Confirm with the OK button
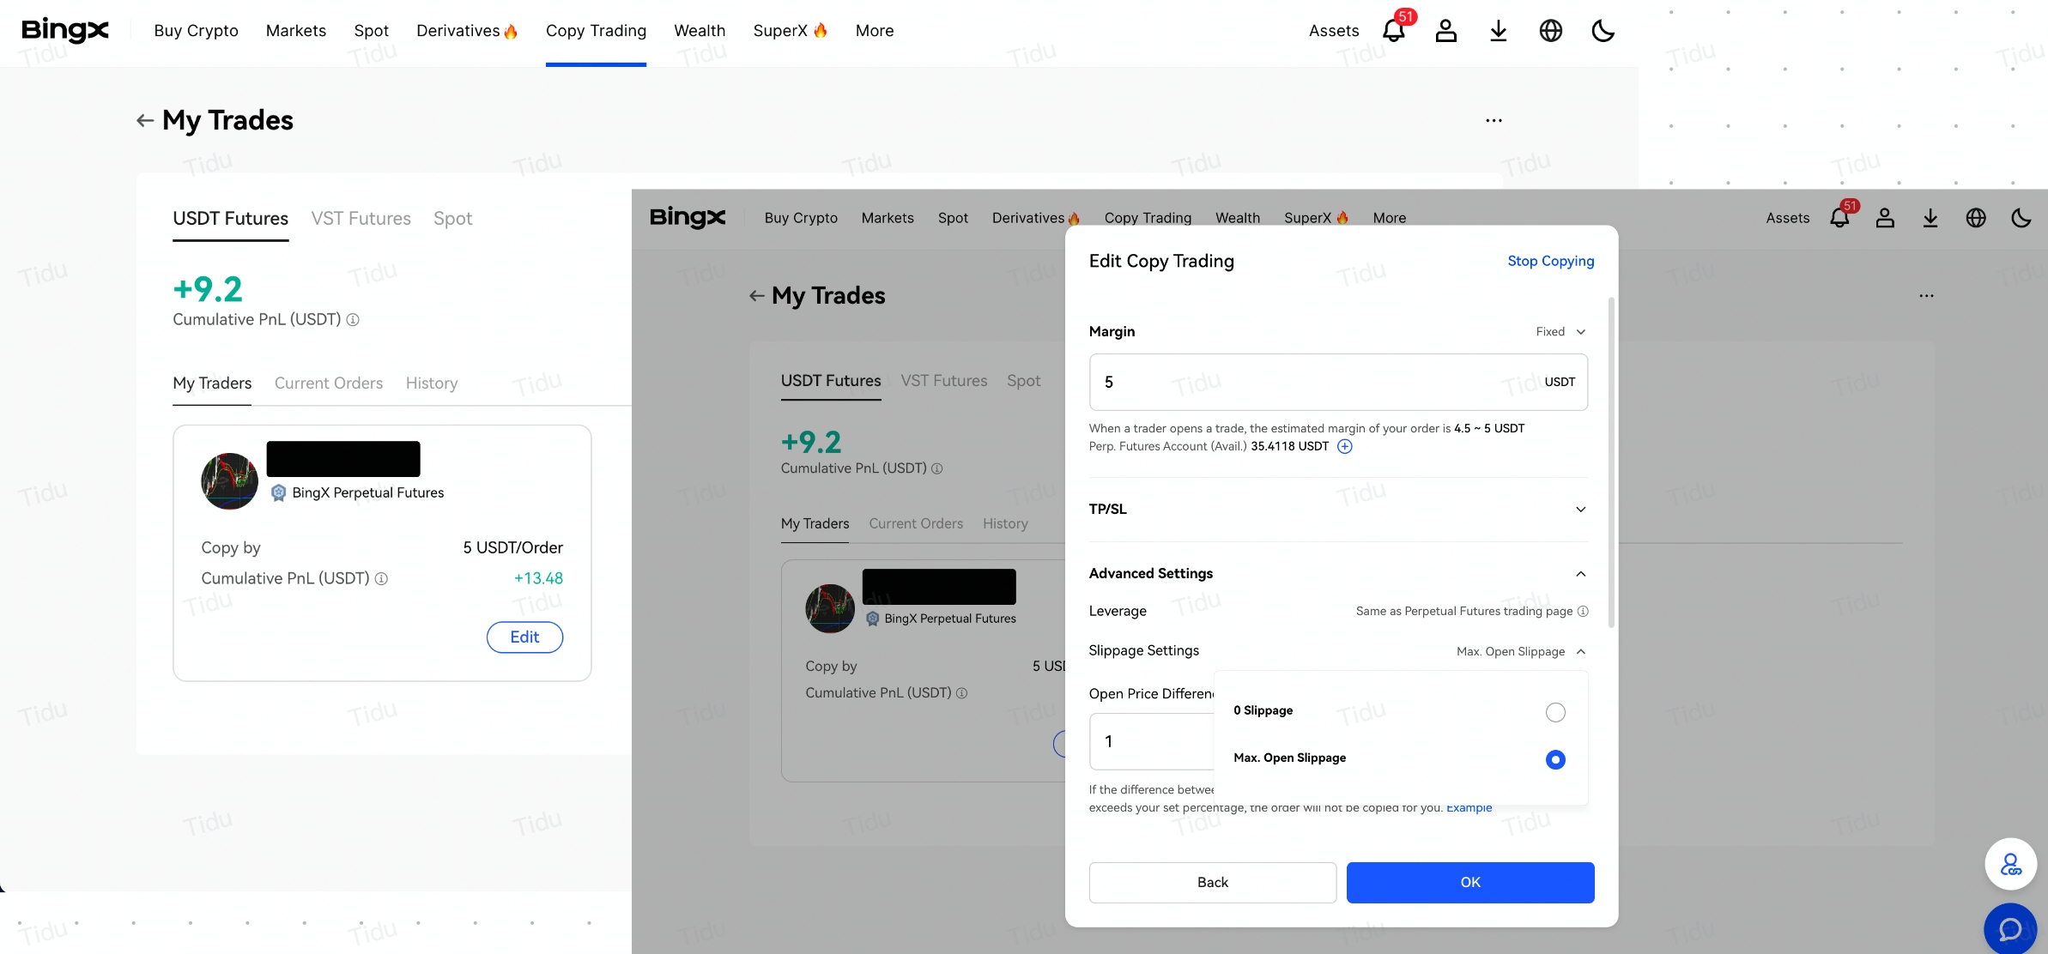 (x=1470, y=883)
